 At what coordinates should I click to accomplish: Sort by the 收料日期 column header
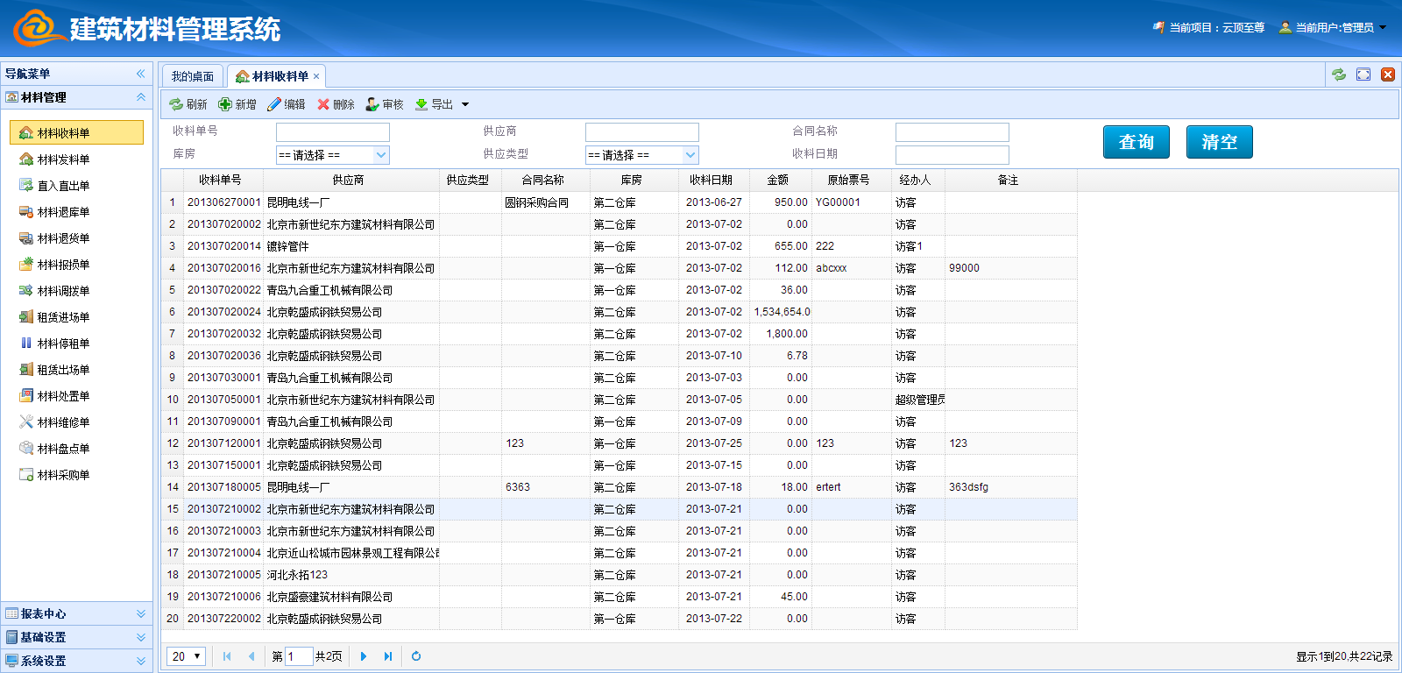(x=711, y=180)
